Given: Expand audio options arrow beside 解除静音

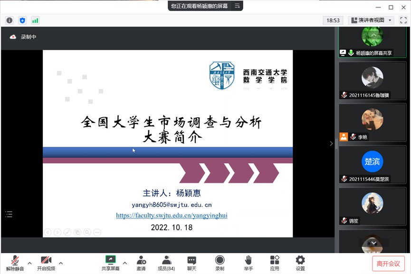Looking at the screenshot, I should pos(29,263).
